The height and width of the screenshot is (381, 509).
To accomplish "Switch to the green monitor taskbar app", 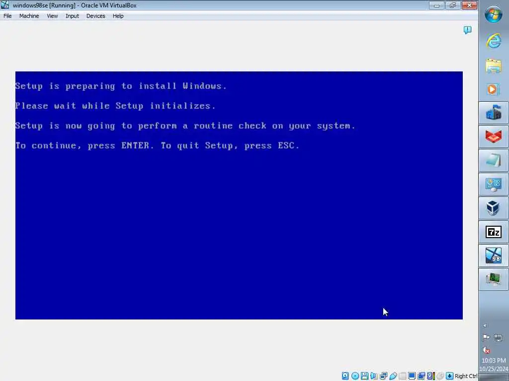I will (x=494, y=279).
